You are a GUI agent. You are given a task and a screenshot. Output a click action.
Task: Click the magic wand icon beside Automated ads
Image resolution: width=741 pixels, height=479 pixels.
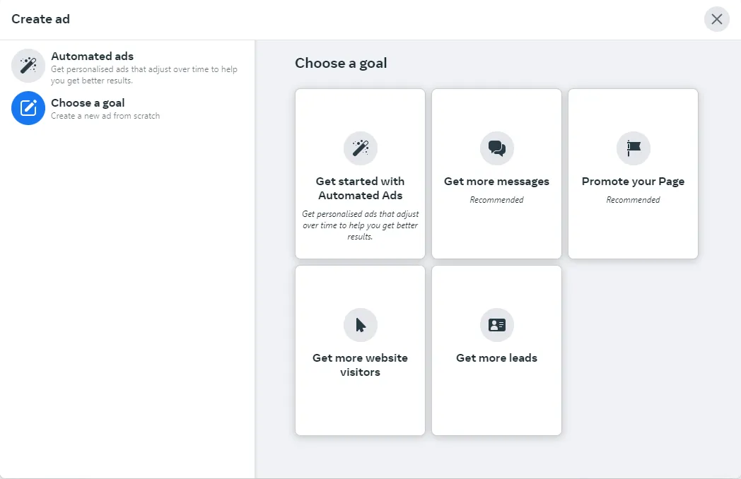pyautogui.click(x=28, y=66)
